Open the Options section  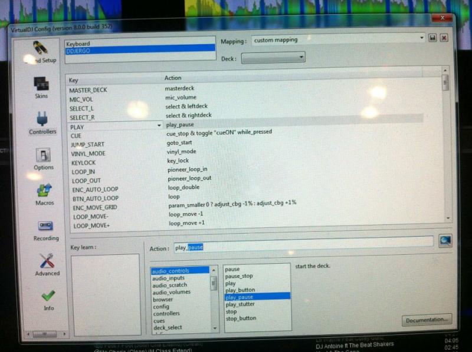43,159
